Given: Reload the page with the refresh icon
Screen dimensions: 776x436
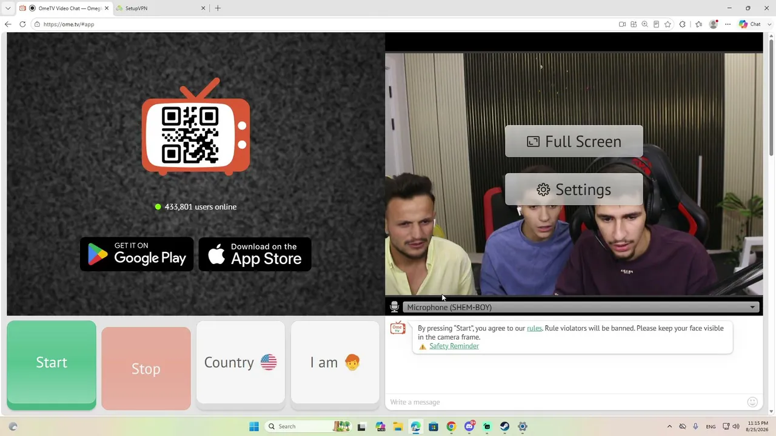Looking at the screenshot, I should pos(22,24).
